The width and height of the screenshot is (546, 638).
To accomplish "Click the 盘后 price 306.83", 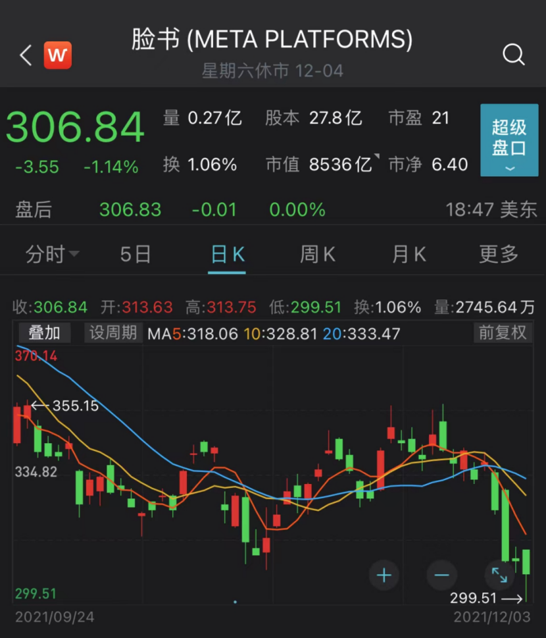I will pos(130,210).
